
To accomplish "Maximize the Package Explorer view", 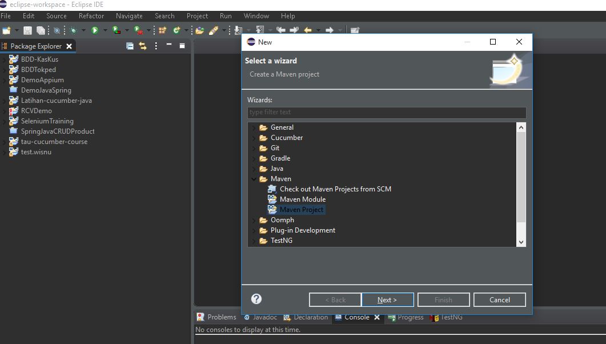I will point(182,46).
